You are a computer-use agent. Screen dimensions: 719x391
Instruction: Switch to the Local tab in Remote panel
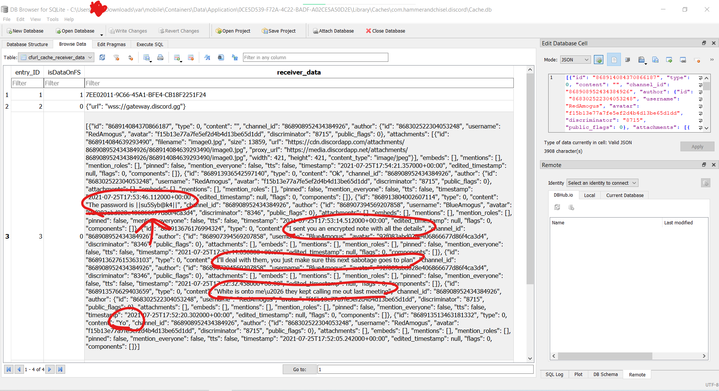coord(589,195)
